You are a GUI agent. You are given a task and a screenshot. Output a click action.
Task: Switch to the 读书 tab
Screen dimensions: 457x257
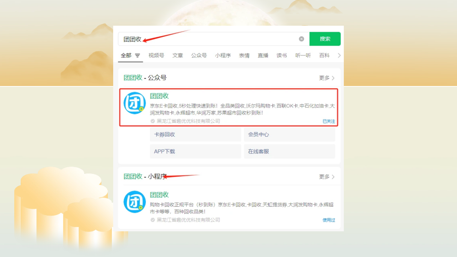click(x=282, y=55)
